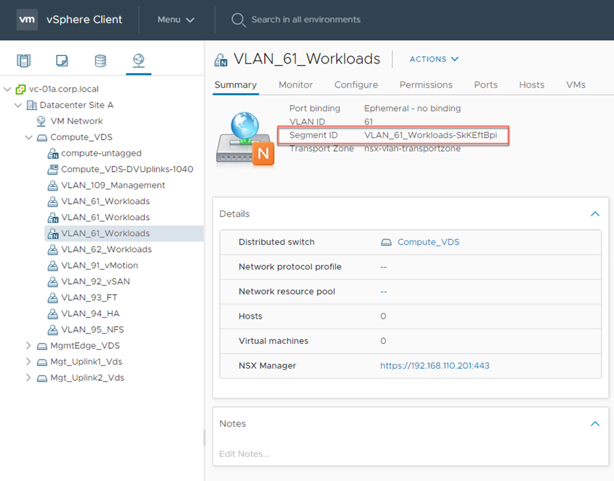
Task: Click the NSX portgroup icon beside page title
Action: click(x=221, y=60)
